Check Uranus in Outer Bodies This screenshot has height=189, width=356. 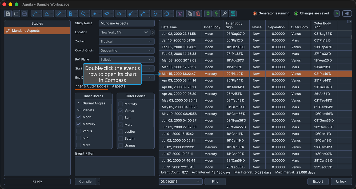tap(121, 145)
